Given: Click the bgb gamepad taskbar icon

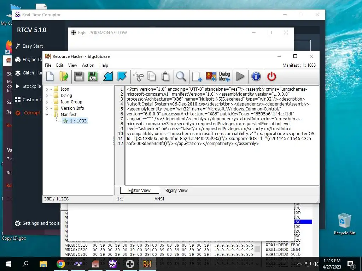Looking at the screenshot, I should coord(130,264).
